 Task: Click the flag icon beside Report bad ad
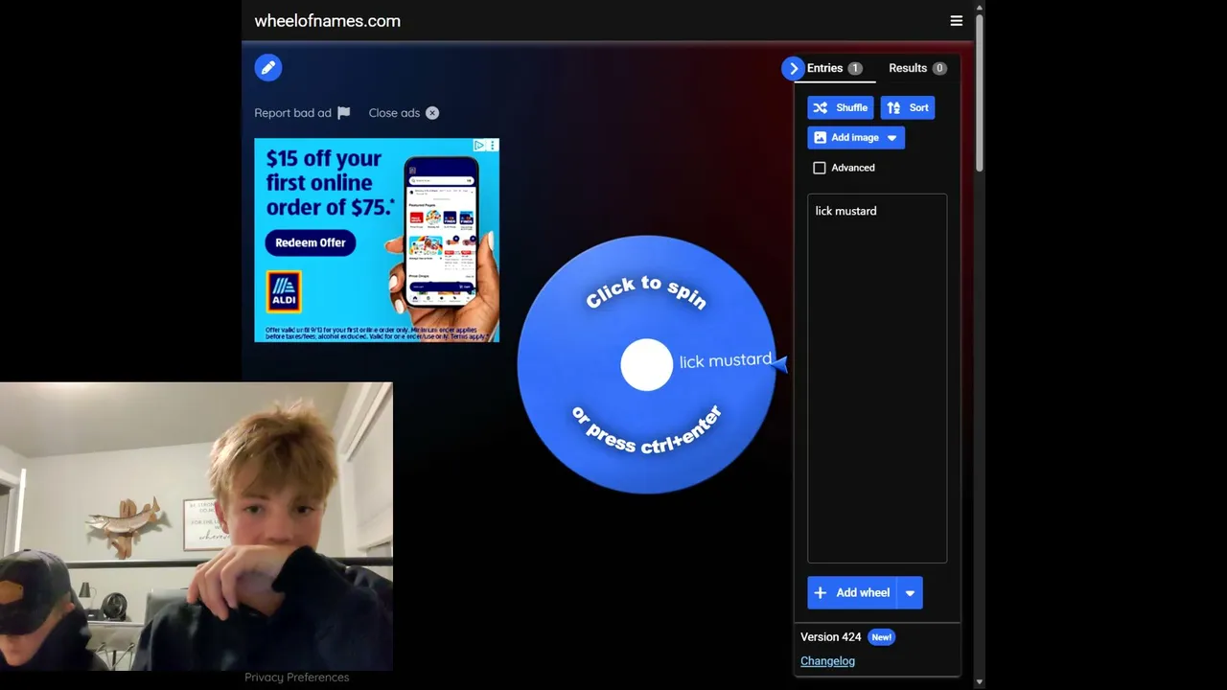(344, 113)
